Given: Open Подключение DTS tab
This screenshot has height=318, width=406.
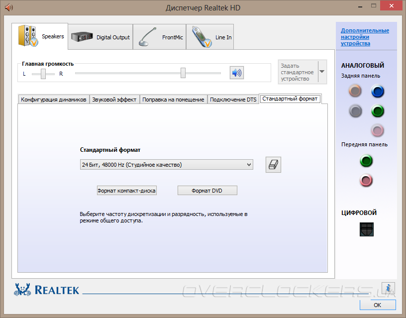Looking at the screenshot, I should pyautogui.click(x=233, y=100).
